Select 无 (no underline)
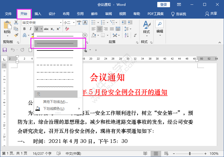 (56, 94)
